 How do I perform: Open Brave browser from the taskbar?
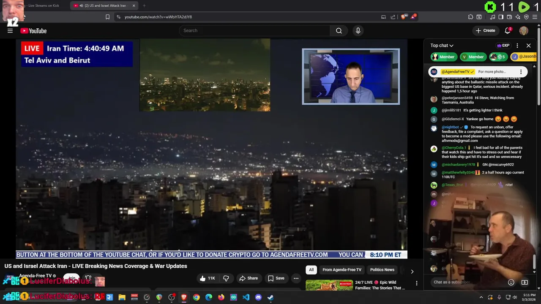184,297
